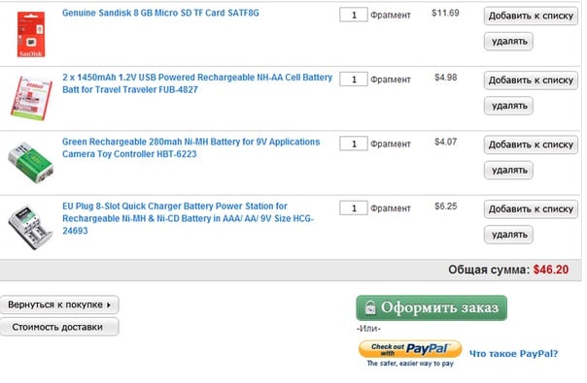Open the green 9V battery thumbnail
This screenshot has width=587, height=383.
pyautogui.click(x=31, y=162)
